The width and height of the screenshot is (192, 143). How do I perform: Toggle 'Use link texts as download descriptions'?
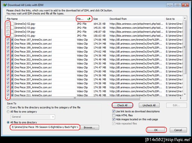(114, 111)
